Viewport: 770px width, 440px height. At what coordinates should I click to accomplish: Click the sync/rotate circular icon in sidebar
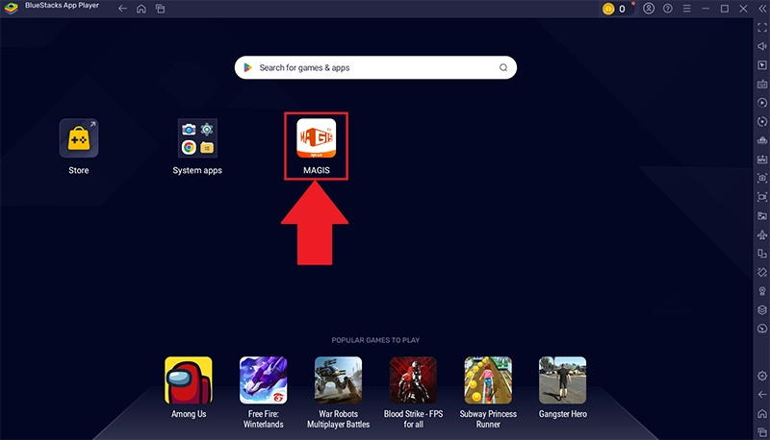click(x=762, y=121)
